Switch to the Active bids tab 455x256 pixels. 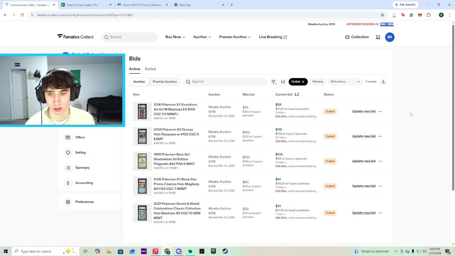pyautogui.click(x=134, y=69)
